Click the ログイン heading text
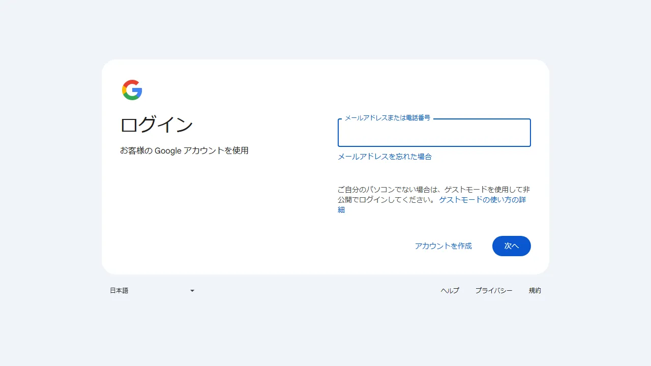This screenshot has height=366, width=651. [x=156, y=125]
